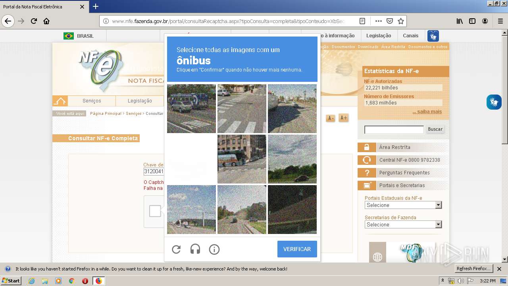
Task: Open Área Restrita sidebar item
Action: [x=403, y=147]
